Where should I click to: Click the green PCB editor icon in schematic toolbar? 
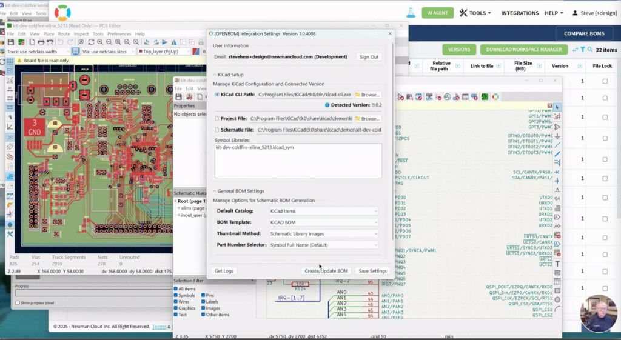click(485, 96)
